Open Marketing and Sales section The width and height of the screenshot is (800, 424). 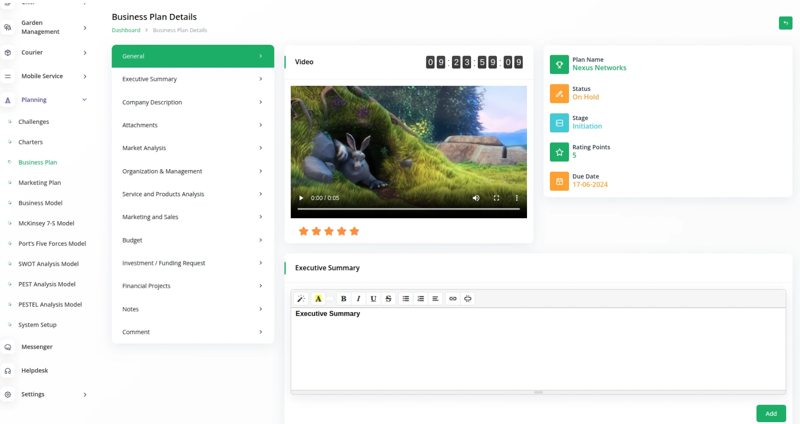pyautogui.click(x=193, y=217)
